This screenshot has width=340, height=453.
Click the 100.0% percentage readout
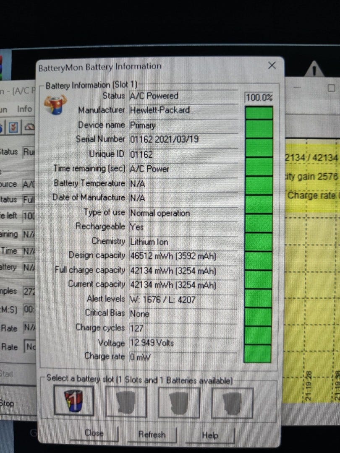pos(259,97)
